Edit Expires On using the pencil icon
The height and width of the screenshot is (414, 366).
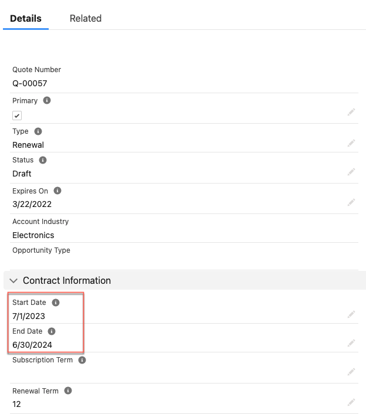click(x=351, y=202)
